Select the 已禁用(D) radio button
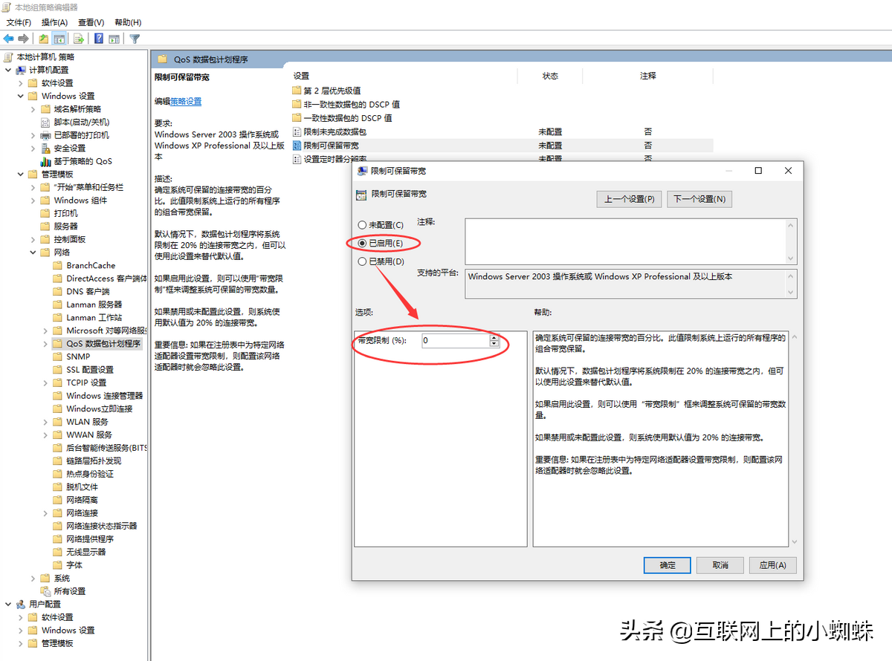Screen dimensions: 892x661 [x=362, y=261]
